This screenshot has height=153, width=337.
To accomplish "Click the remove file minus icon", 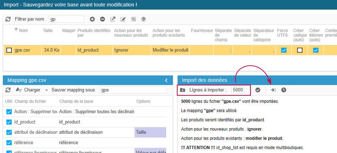I will click(102, 19).
